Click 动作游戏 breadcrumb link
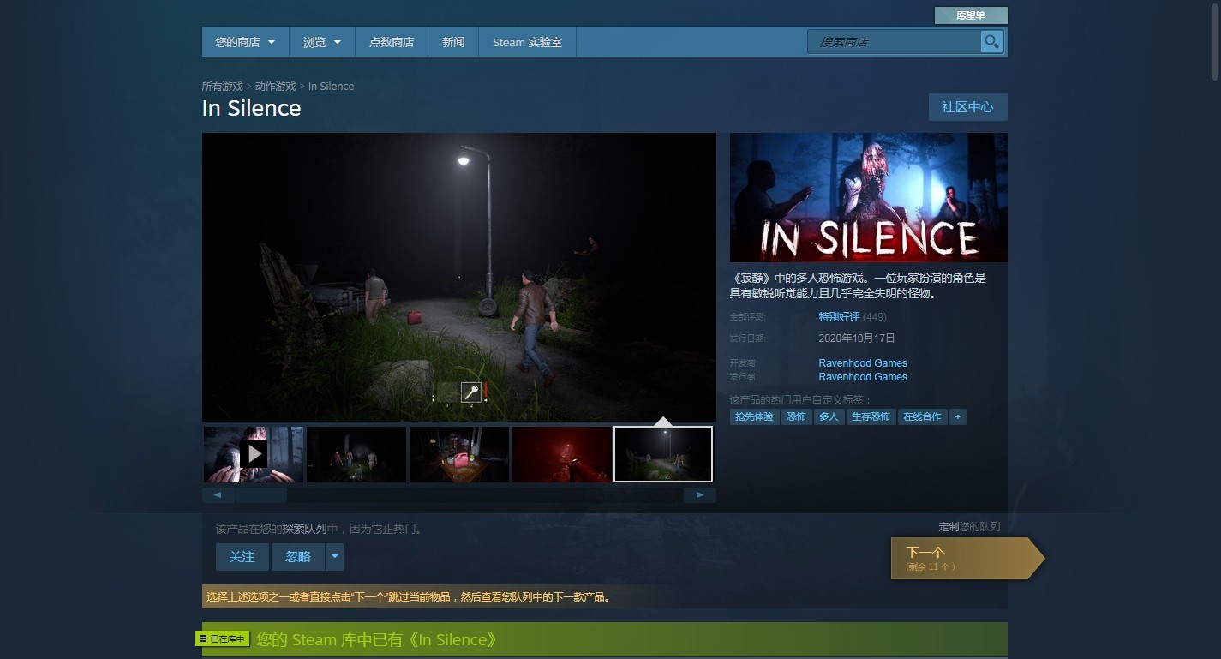Image resolution: width=1221 pixels, height=659 pixels. 276,87
